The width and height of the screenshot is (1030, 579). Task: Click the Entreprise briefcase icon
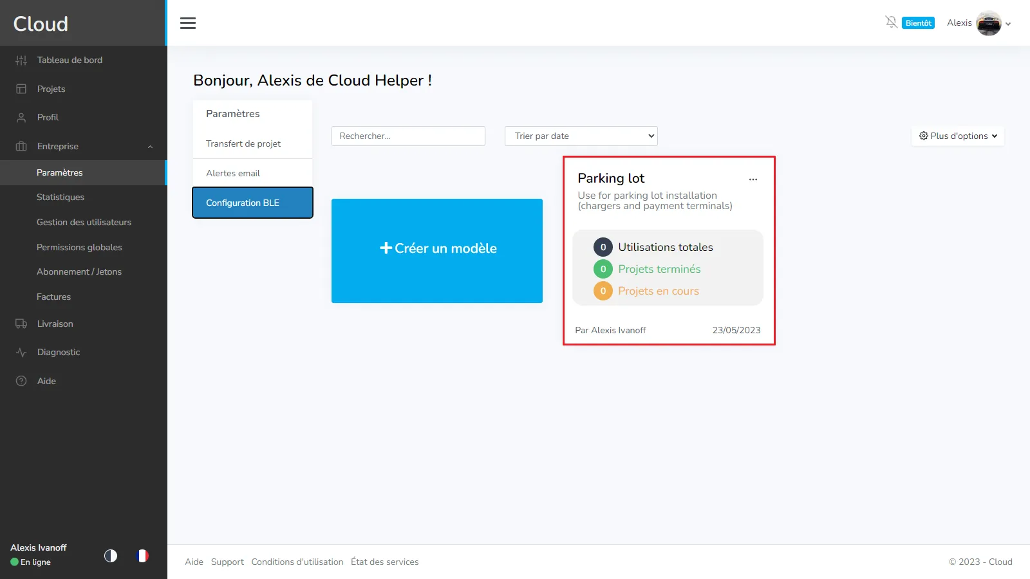coord(21,146)
